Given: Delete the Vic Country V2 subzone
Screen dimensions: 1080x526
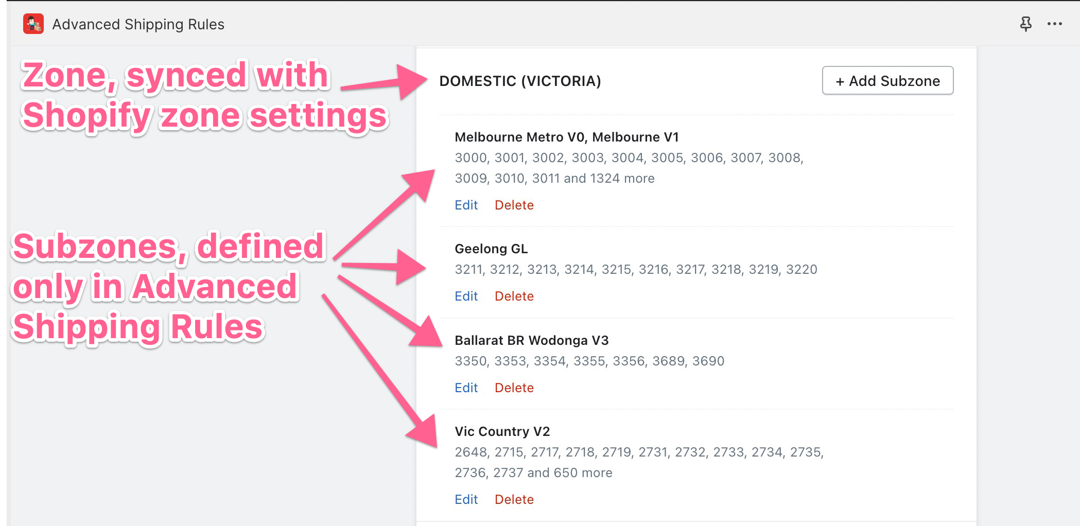Looking at the screenshot, I should (x=514, y=499).
